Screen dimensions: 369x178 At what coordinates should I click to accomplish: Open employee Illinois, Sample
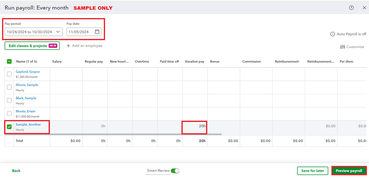pyautogui.click(x=27, y=85)
